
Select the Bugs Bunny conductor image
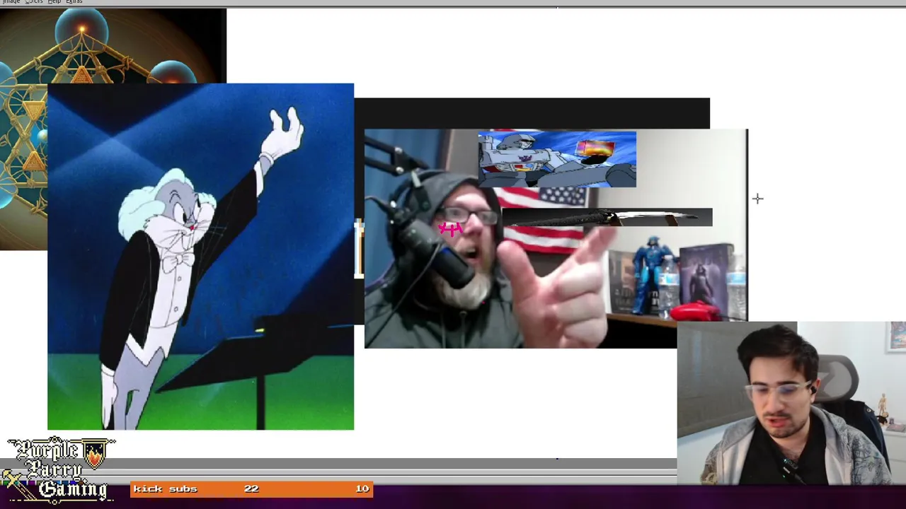click(200, 257)
